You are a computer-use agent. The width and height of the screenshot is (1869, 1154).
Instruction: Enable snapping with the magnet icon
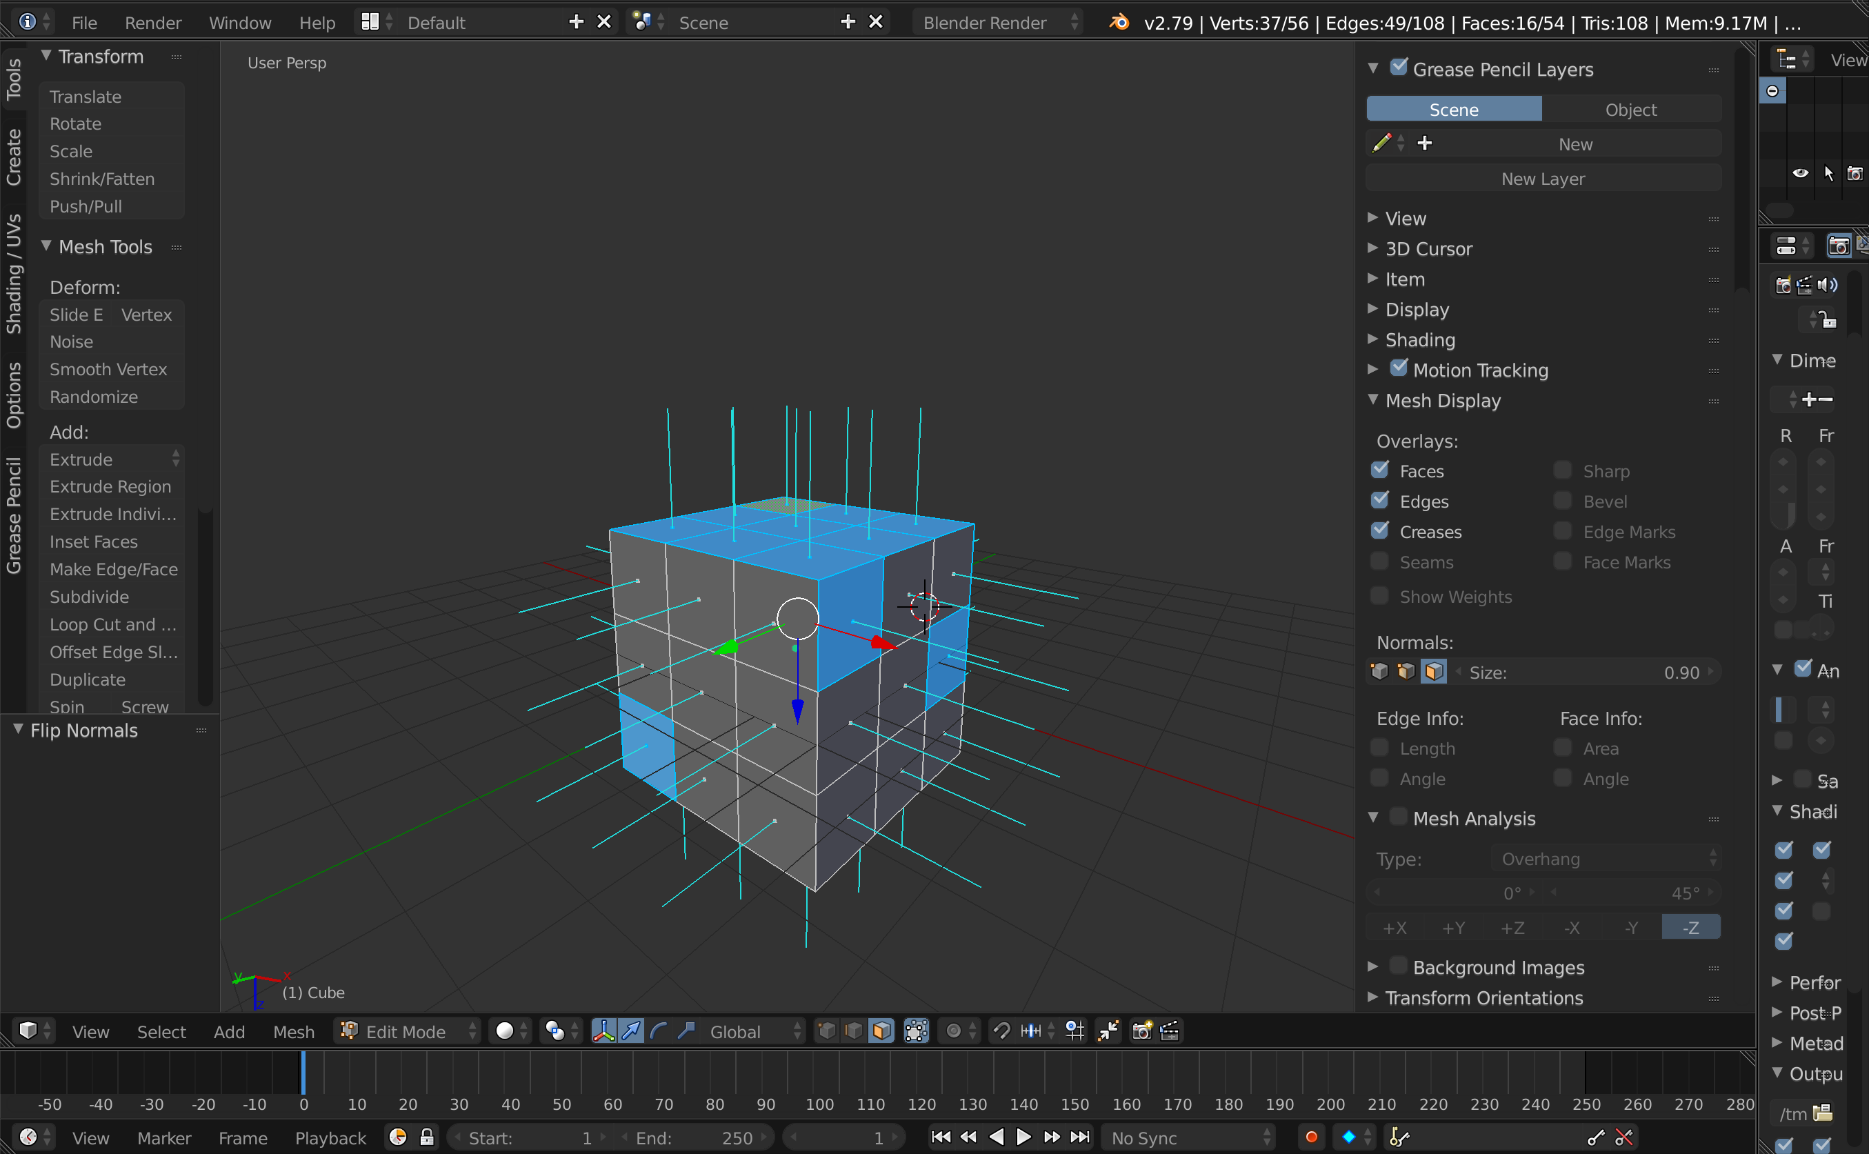coord(1001,1031)
